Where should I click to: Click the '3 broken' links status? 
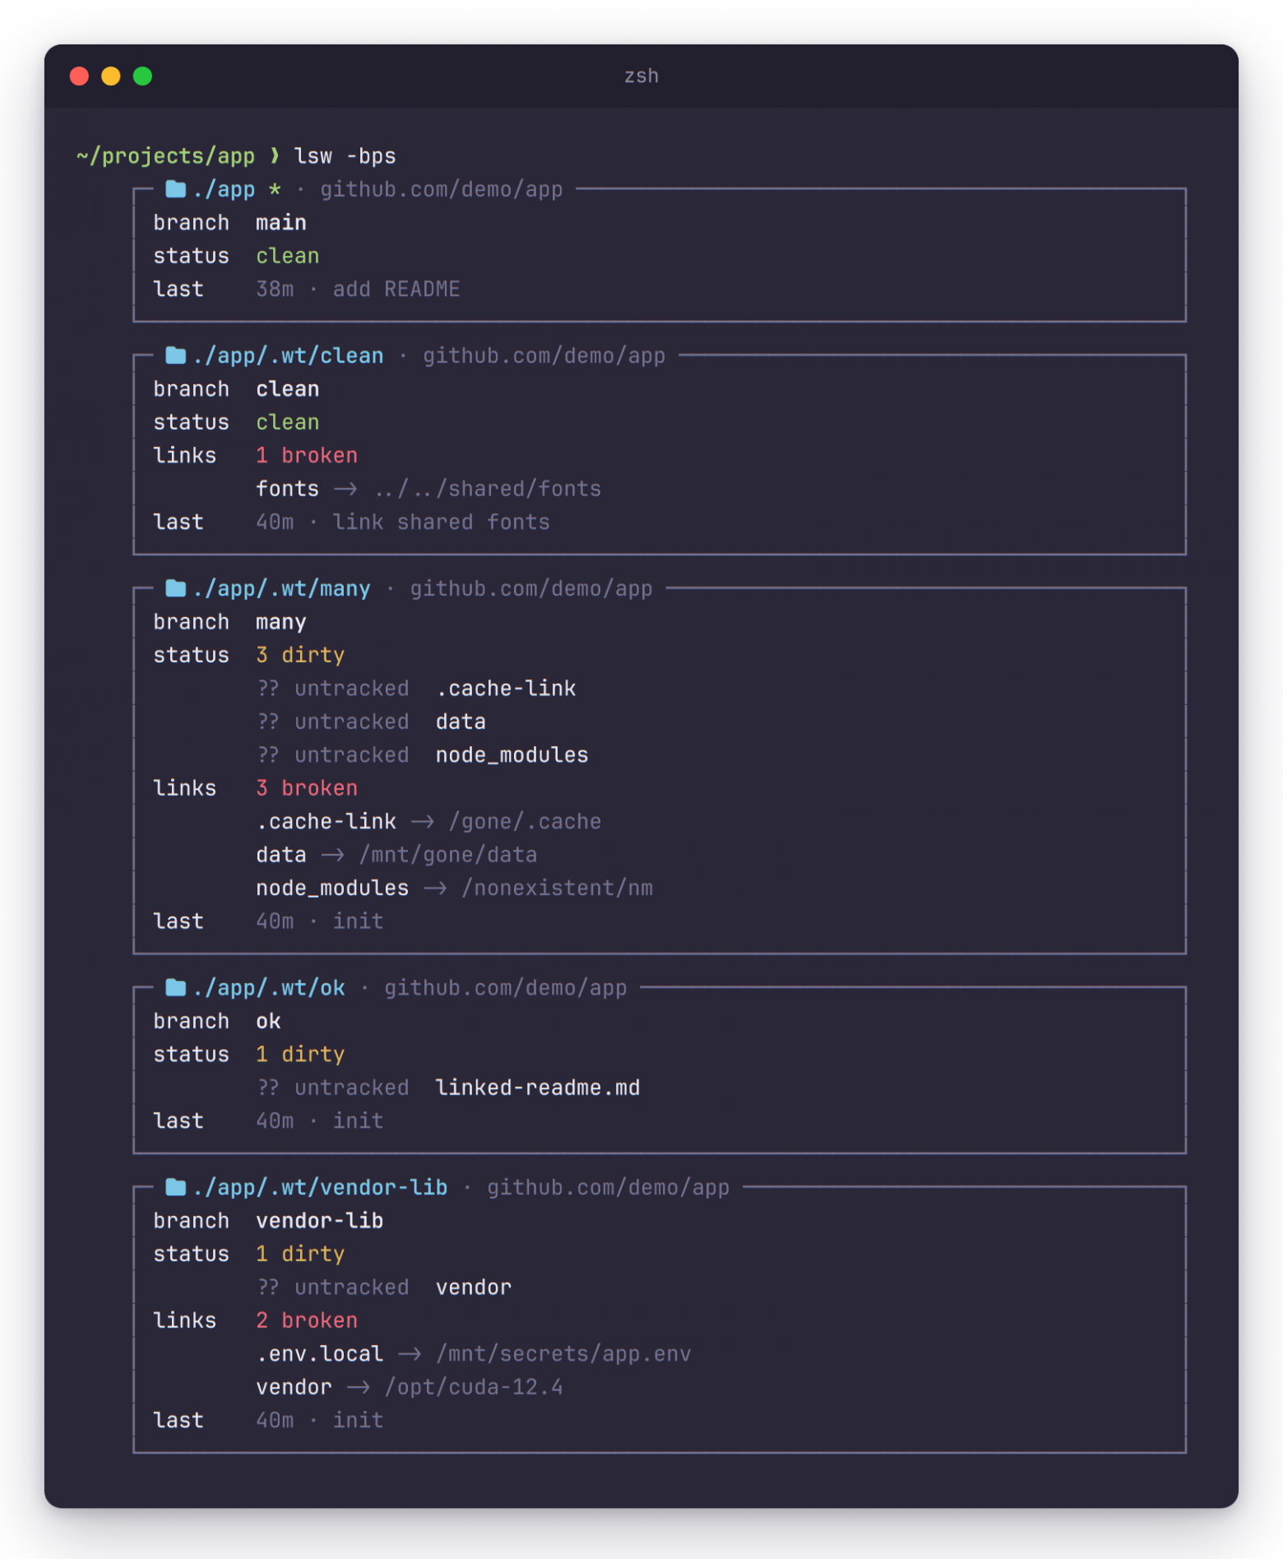tap(307, 787)
